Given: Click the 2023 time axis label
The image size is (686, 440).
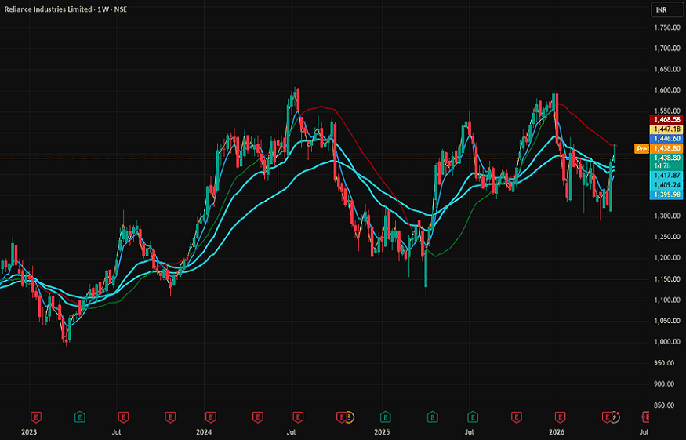Looking at the screenshot, I should (29, 432).
